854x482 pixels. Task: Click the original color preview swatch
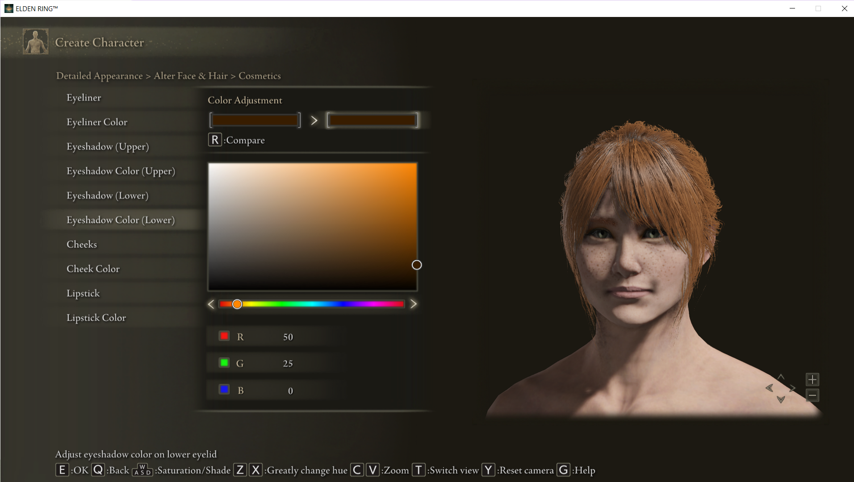(255, 120)
